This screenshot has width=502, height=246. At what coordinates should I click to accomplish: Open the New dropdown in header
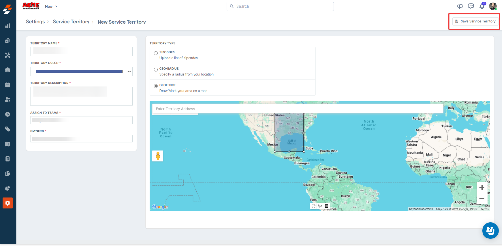51,6
